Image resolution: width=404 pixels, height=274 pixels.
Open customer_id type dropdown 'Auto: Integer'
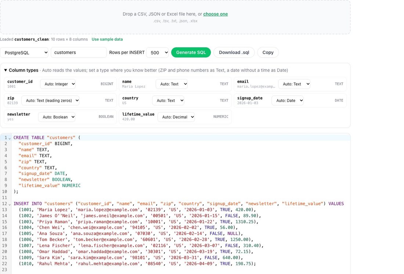[x=58, y=84]
